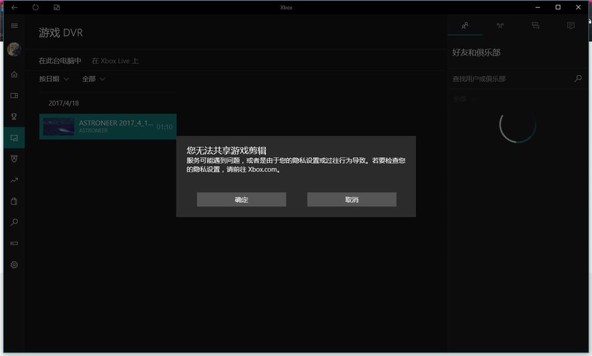Click the 您无法共享游戏剪辑 dialog title

[x=227, y=151]
